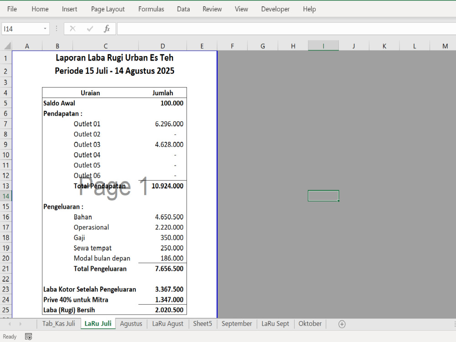The height and width of the screenshot is (342, 456).
Task: Open the Help ribbon tab
Action: (310, 9)
